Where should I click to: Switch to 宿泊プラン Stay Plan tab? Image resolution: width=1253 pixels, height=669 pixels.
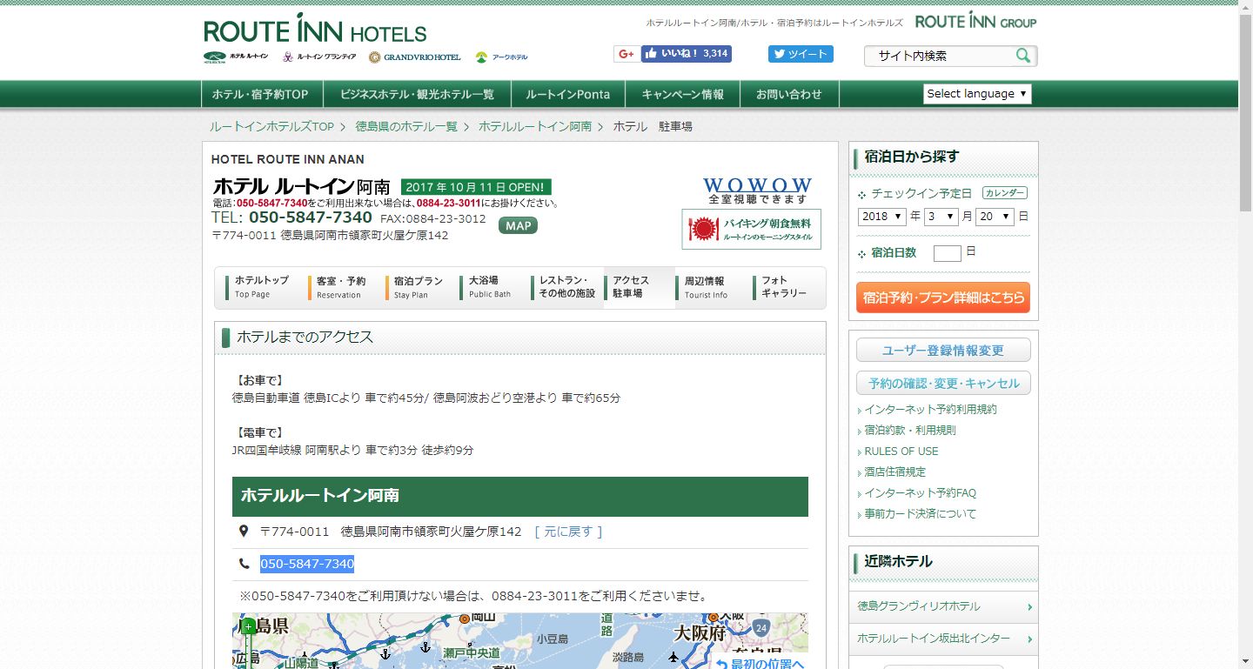[x=417, y=288]
